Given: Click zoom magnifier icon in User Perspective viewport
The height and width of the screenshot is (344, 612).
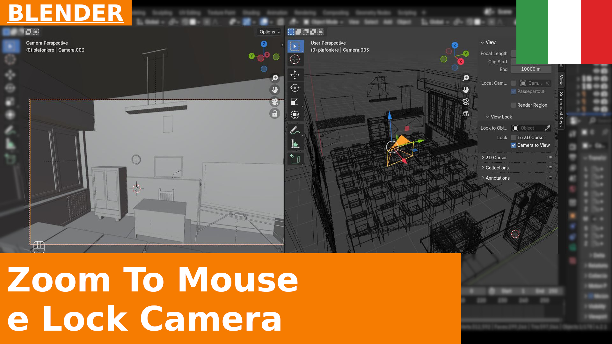Looking at the screenshot, I should (x=466, y=78).
